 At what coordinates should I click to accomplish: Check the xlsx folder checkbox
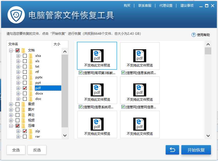tap(25, 56)
